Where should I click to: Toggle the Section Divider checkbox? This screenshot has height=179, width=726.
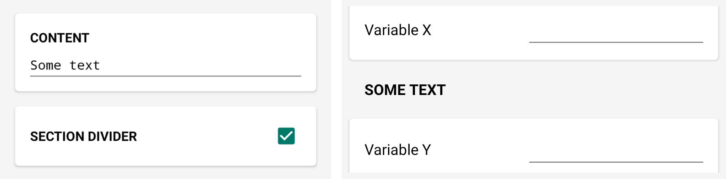(x=286, y=136)
